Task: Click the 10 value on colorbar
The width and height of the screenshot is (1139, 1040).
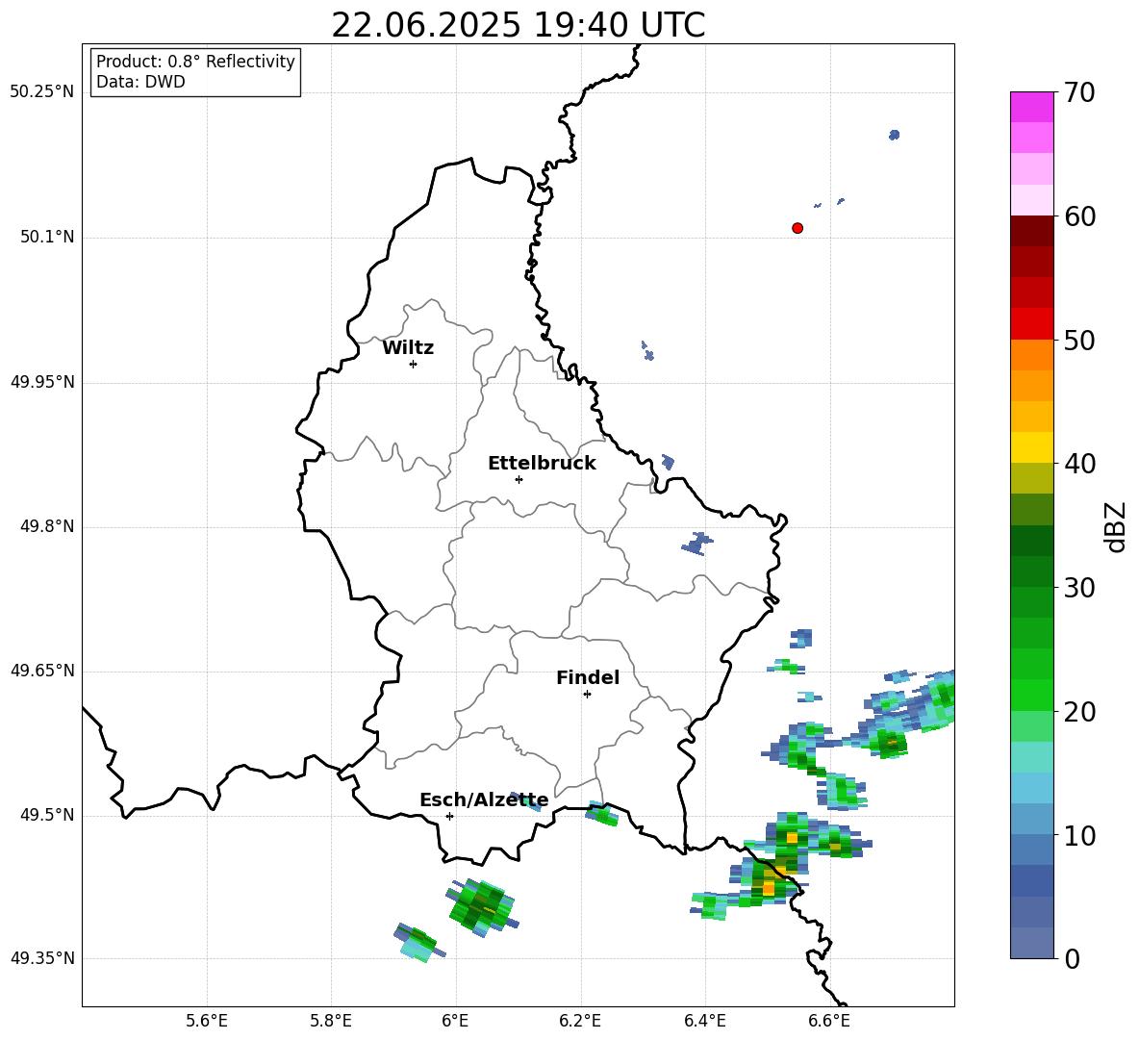Action: pyautogui.click(x=1079, y=836)
